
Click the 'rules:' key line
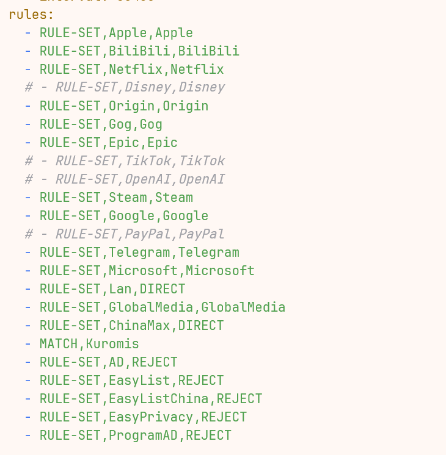(x=31, y=15)
